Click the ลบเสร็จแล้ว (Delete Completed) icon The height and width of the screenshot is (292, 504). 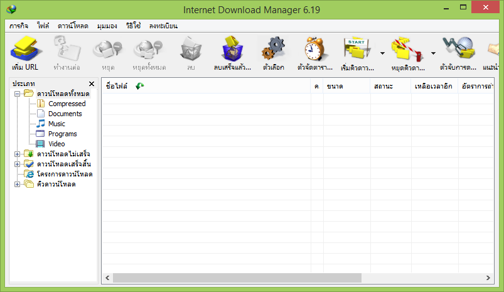tap(232, 48)
